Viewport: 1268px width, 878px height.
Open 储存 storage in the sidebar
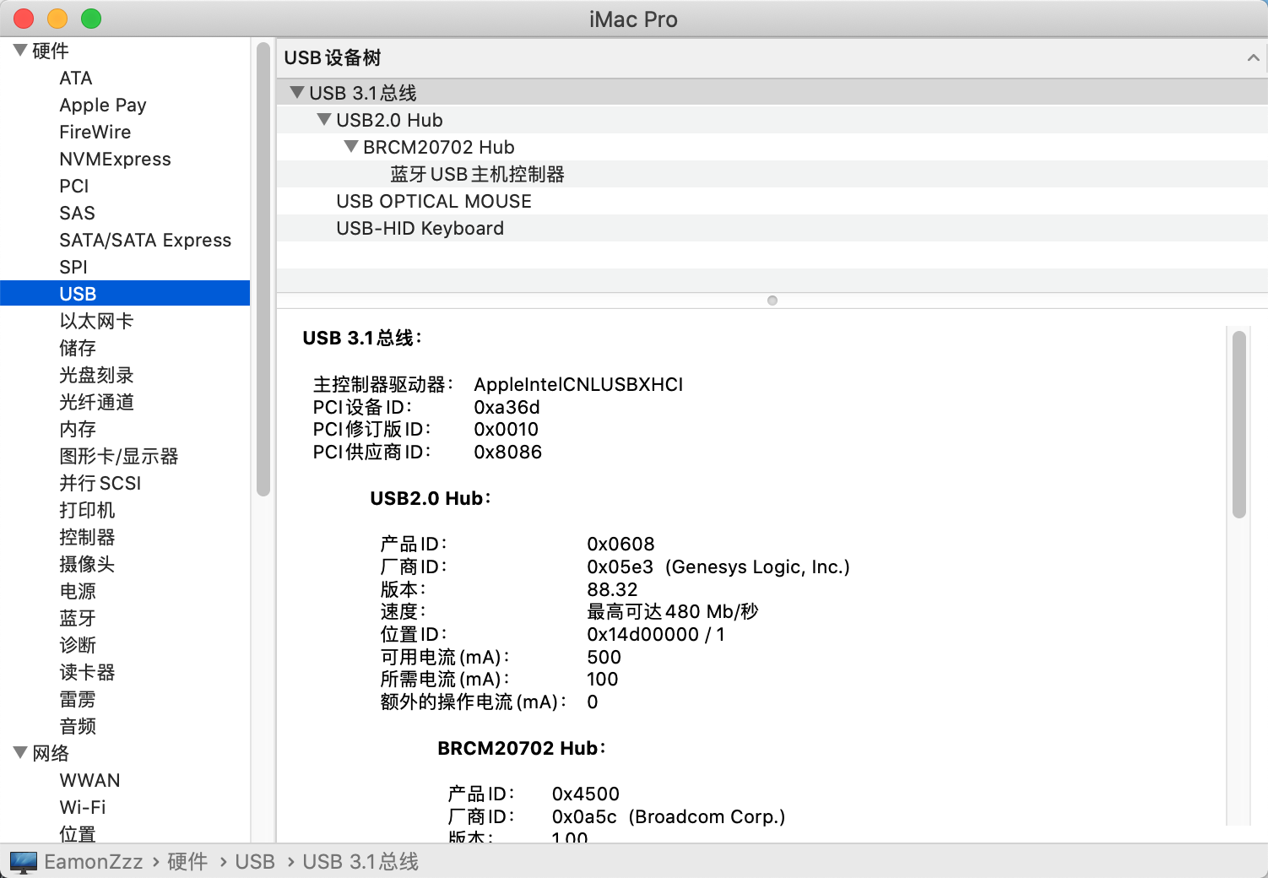[78, 348]
